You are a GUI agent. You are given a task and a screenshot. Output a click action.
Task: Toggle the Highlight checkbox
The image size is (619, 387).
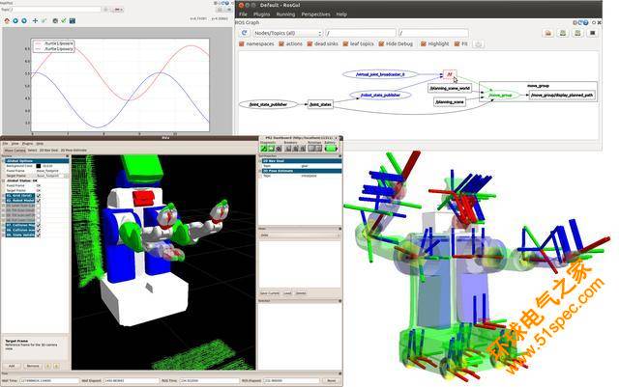coord(424,44)
